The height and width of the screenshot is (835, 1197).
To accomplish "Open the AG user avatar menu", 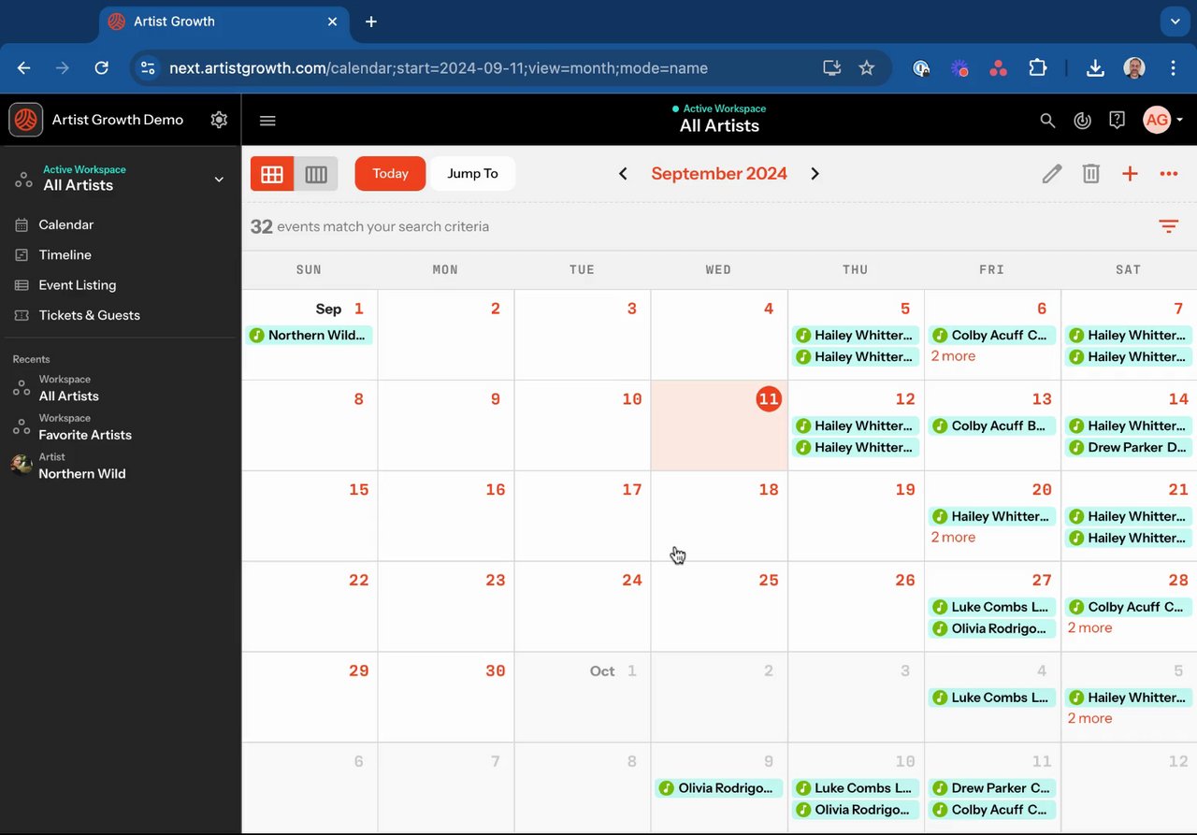I will click(1162, 120).
